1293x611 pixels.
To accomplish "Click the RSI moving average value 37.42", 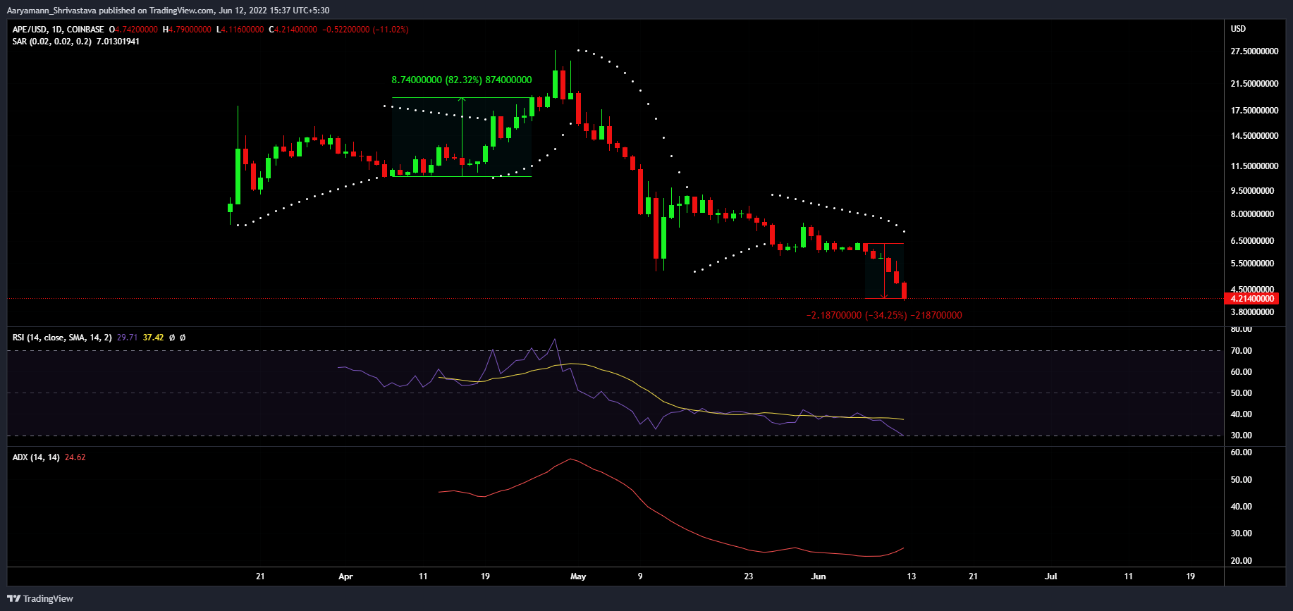I will coord(153,338).
